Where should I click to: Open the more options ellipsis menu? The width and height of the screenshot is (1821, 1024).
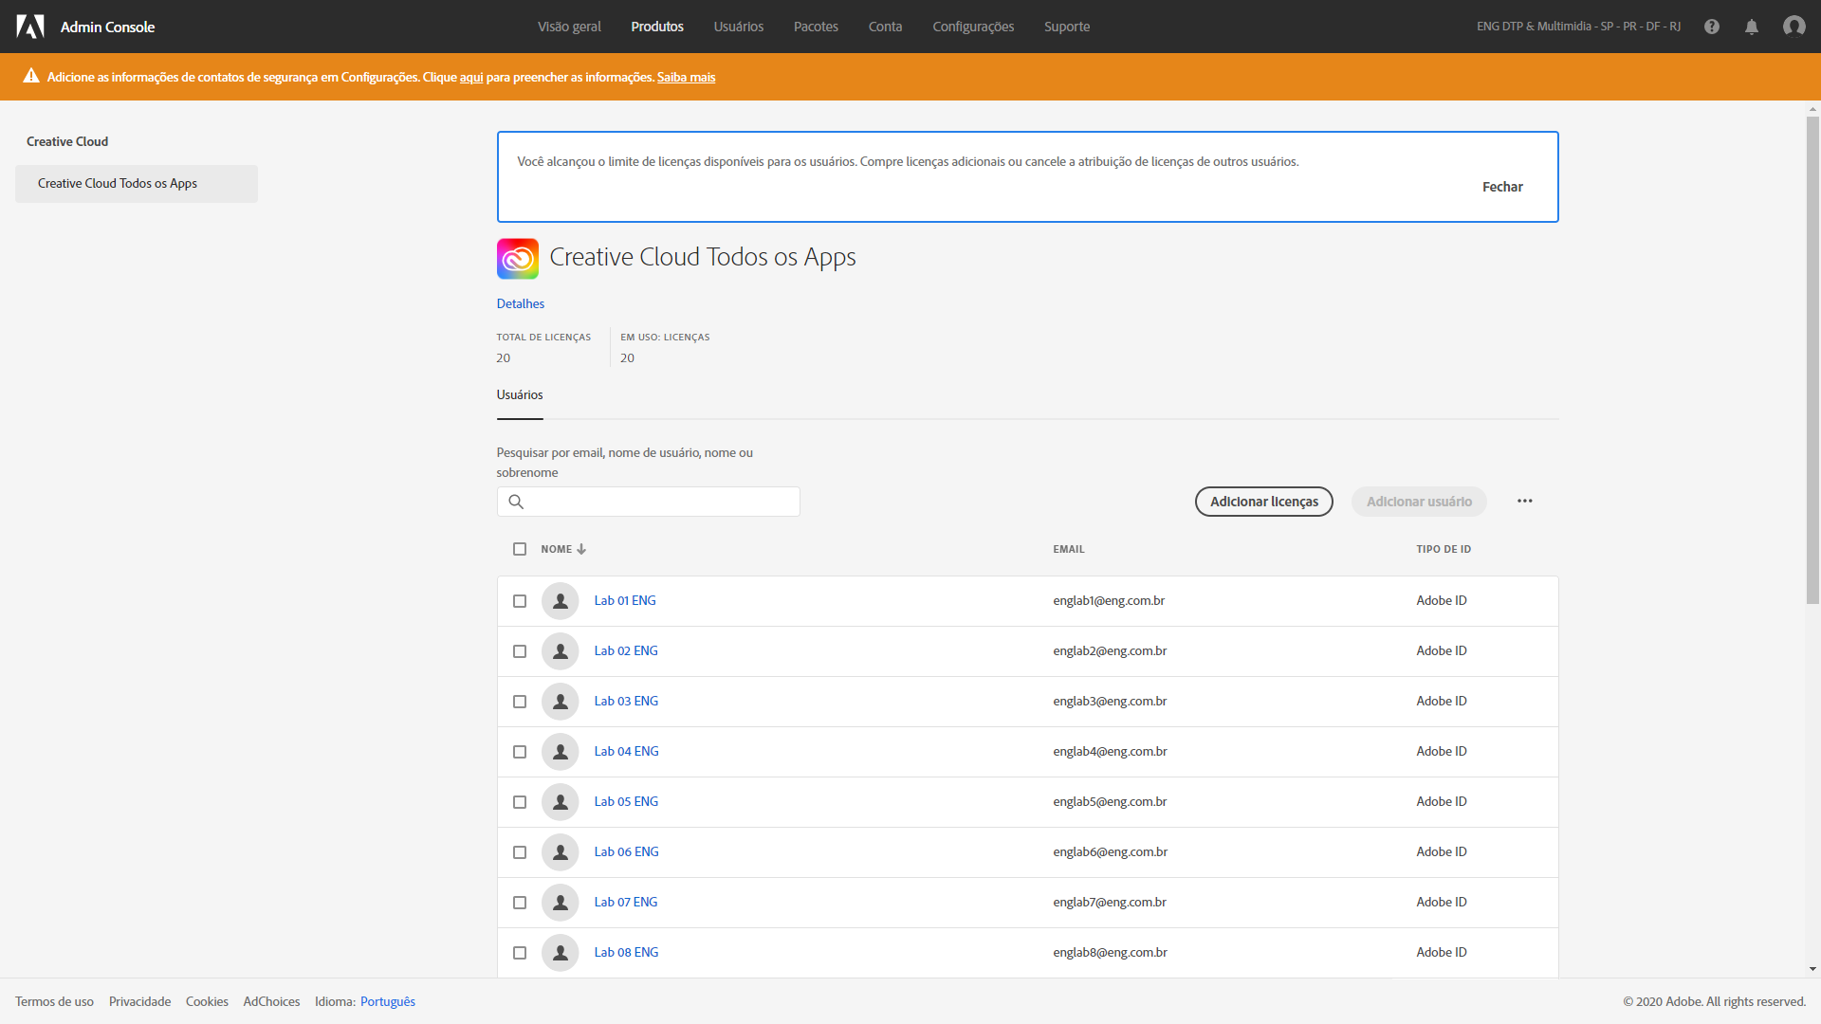coord(1525,501)
